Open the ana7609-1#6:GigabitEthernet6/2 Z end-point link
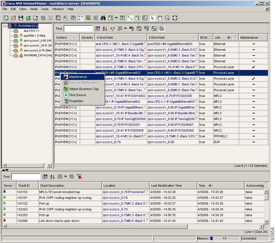 coord(170,44)
